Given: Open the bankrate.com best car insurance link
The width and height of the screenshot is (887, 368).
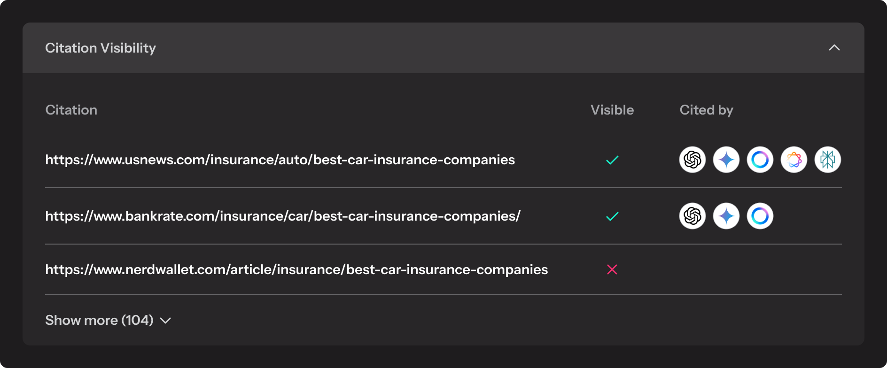Looking at the screenshot, I should pyautogui.click(x=283, y=216).
